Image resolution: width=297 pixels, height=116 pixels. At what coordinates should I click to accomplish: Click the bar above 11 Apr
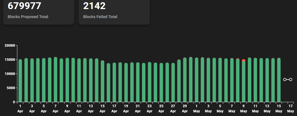[x=79, y=80]
